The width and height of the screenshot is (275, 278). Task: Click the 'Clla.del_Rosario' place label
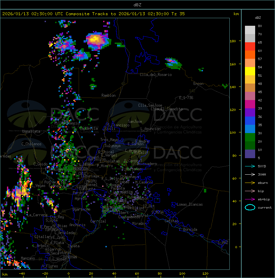[156, 75]
